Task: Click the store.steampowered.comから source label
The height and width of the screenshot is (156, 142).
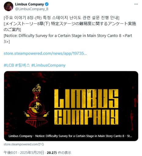Action: click(24, 144)
